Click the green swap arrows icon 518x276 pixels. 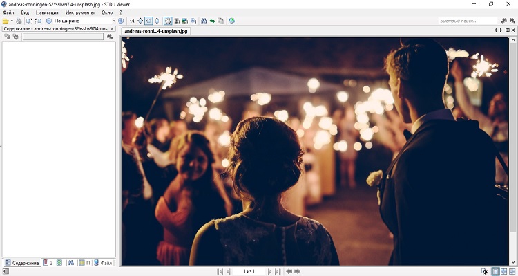(x=212, y=21)
